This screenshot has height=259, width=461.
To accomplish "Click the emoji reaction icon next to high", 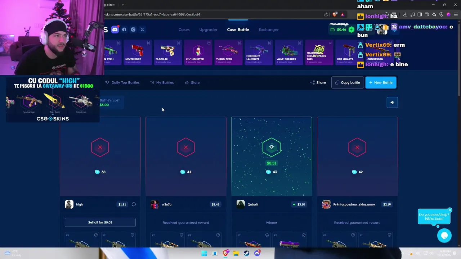I will [134, 204].
